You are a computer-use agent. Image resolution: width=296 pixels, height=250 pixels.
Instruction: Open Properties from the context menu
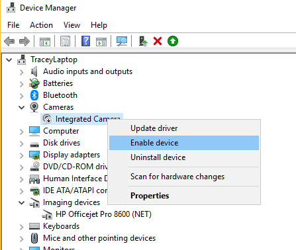click(x=184, y=196)
